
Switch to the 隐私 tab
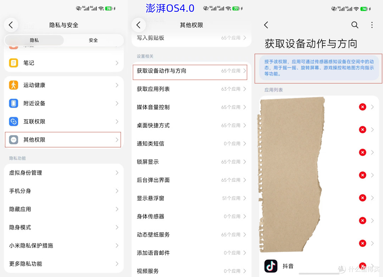[34, 40]
